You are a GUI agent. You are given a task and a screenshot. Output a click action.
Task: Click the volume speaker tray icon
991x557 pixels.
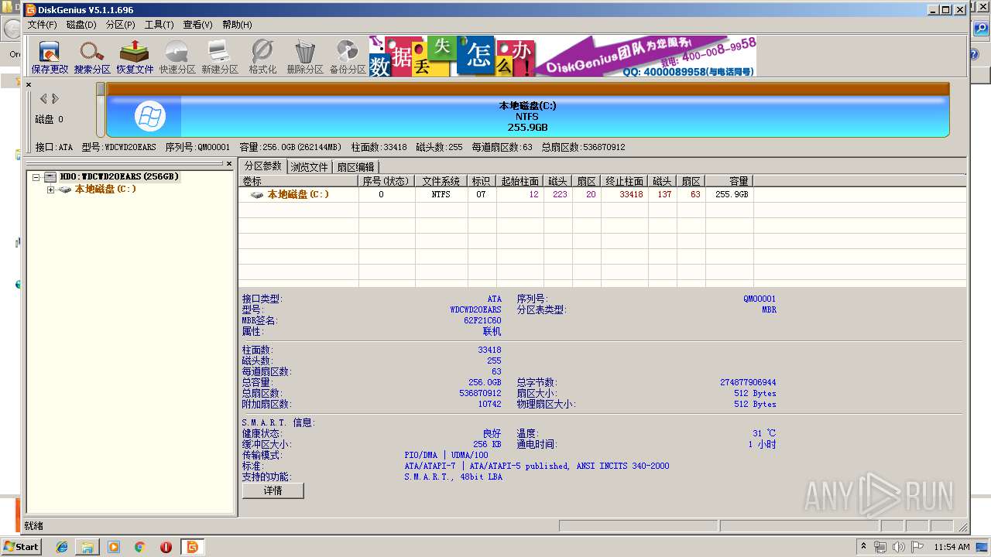[899, 547]
